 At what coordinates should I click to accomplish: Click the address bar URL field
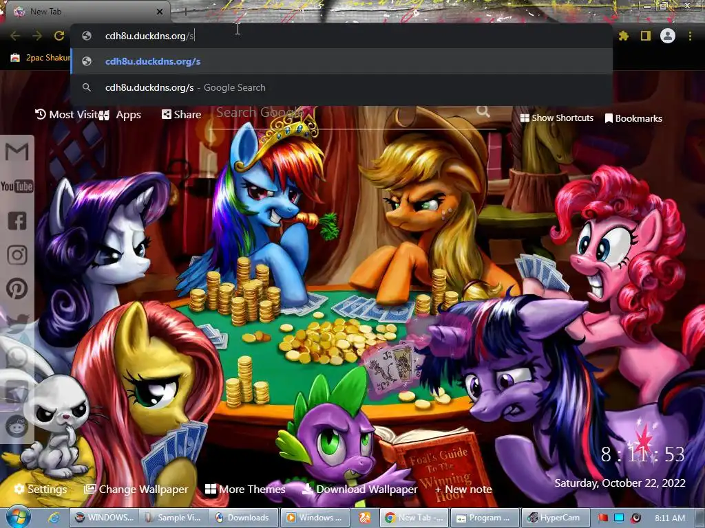[x=341, y=36]
